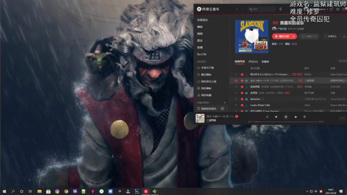The width and height of the screenshot is (347, 195).
Task: Open 播客 in the sidebar
Action: click(200, 27)
